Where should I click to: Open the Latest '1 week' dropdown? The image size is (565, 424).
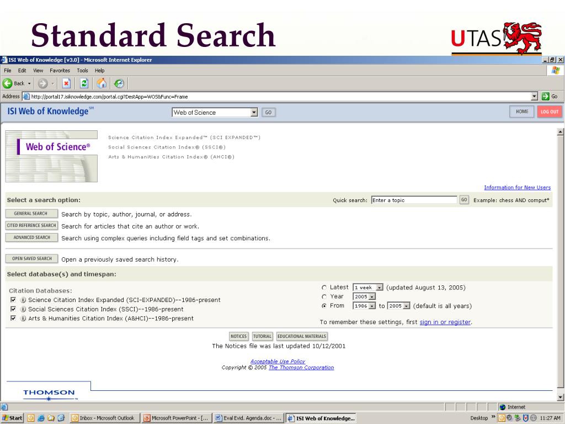tap(379, 287)
